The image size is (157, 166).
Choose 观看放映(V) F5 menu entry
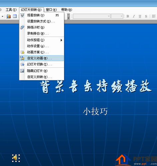tap(42, 15)
